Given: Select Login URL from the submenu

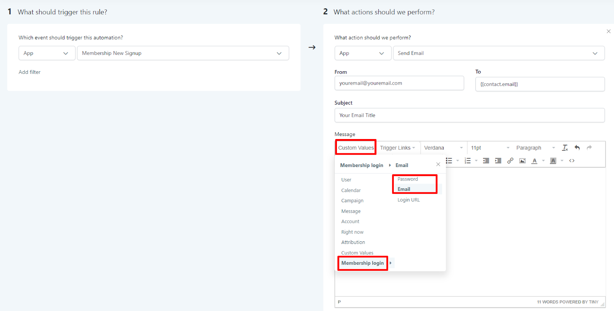Looking at the screenshot, I should [408, 200].
